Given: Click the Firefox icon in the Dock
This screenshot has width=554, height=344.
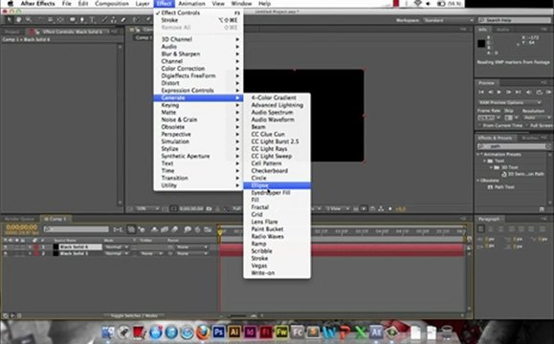Looking at the screenshot, I should (x=203, y=332).
